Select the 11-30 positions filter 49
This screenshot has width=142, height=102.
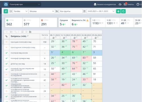point(127,22)
